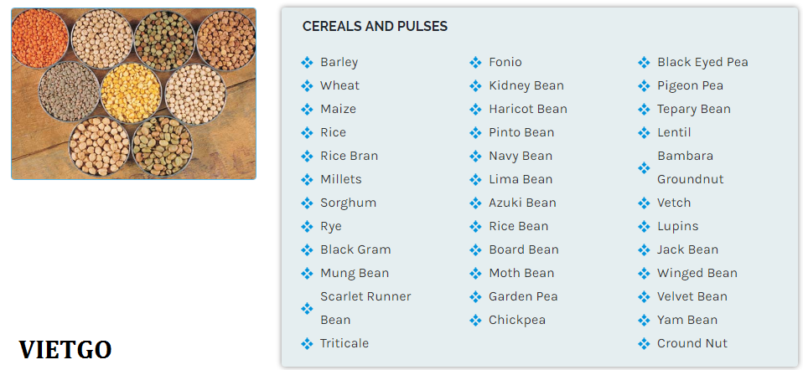Click the bullet icon beside Barley

(x=307, y=63)
